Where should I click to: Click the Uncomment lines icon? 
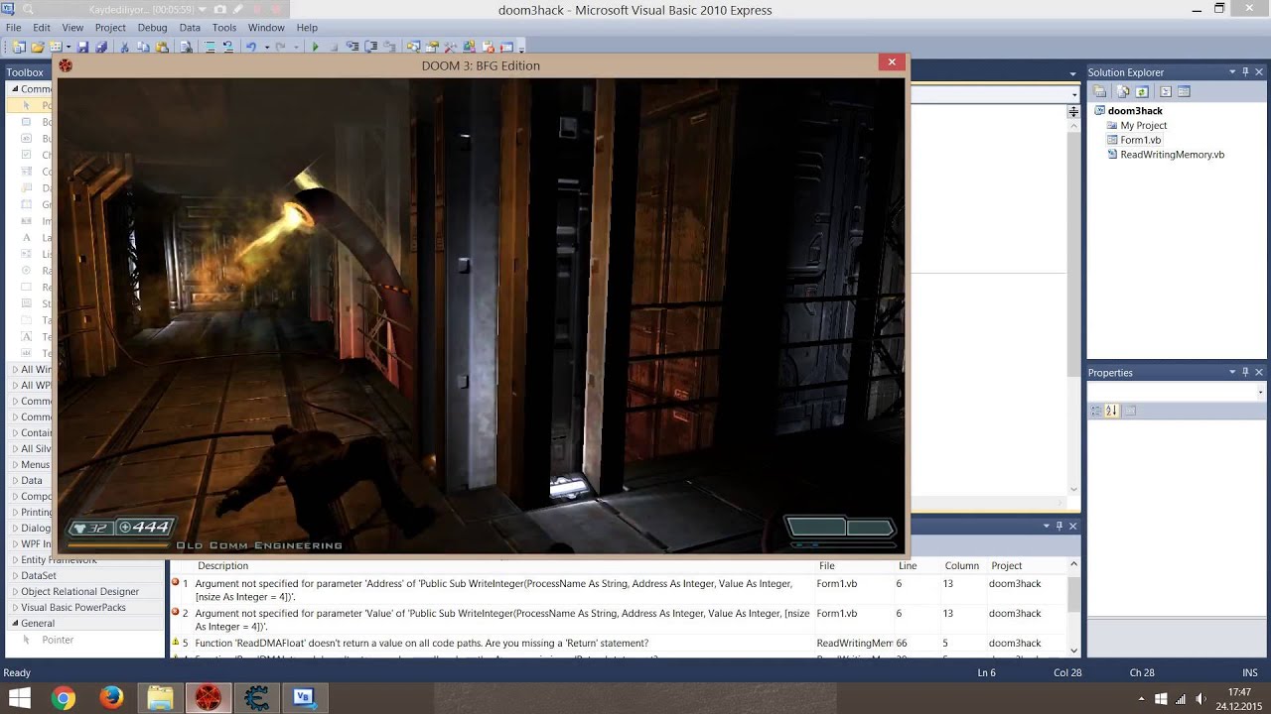(228, 47)
